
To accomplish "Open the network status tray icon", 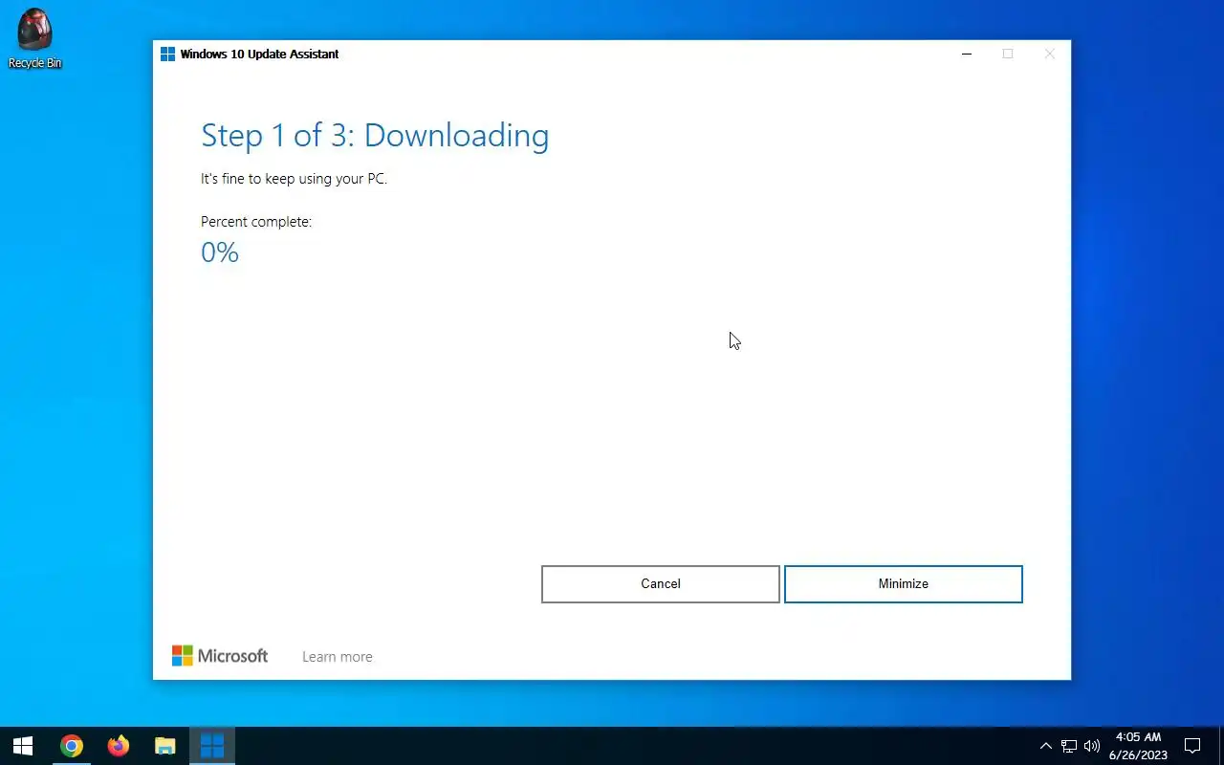I will click(1069, 746).
